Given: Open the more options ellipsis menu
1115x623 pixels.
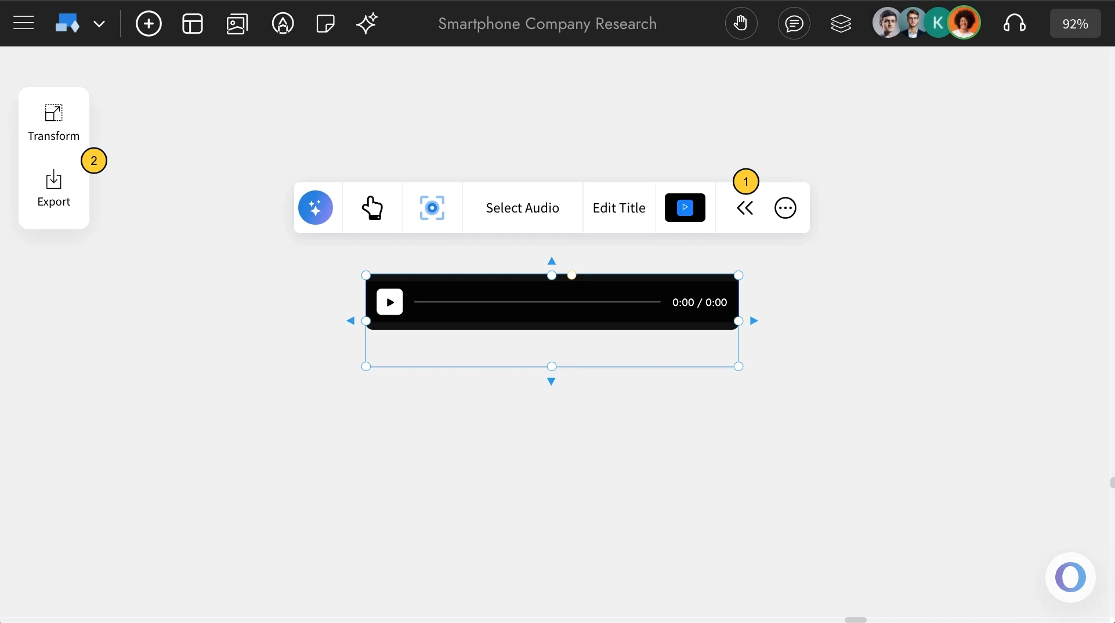Looking at the screenshot, I should (785, 207).
